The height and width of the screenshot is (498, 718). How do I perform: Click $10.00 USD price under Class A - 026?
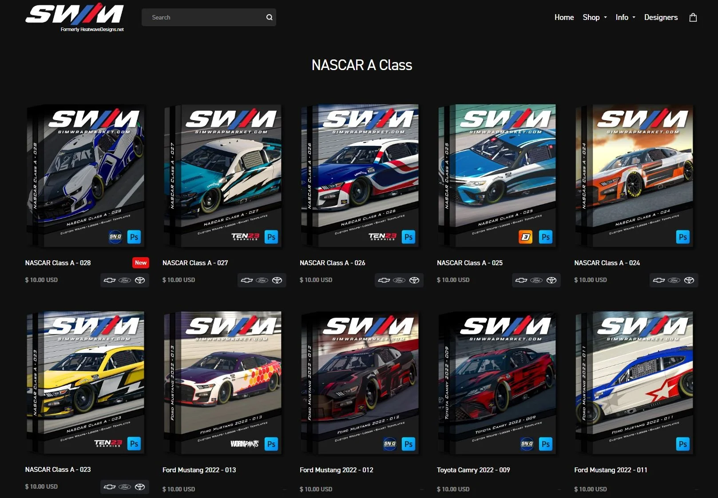(316, 280)
